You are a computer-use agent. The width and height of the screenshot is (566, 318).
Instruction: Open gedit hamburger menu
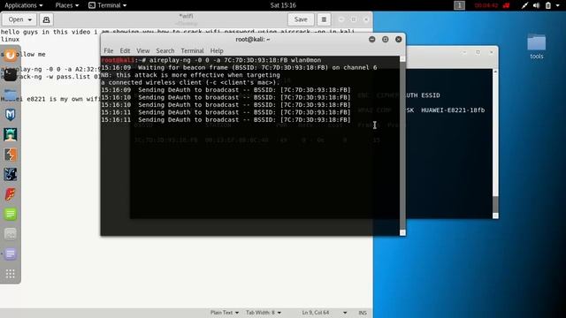pos(324,19)
